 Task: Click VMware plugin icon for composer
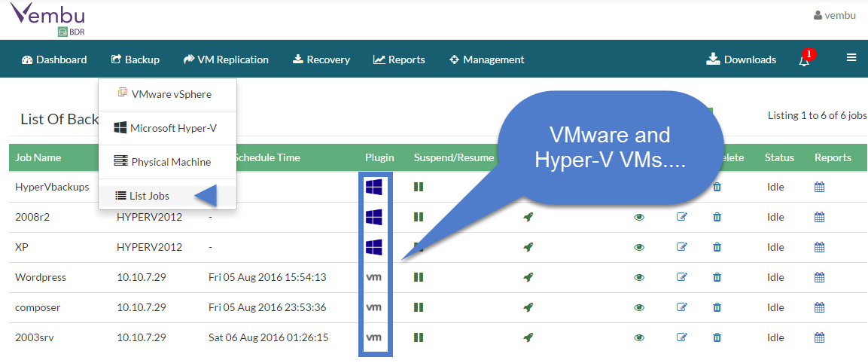(374, 307)
